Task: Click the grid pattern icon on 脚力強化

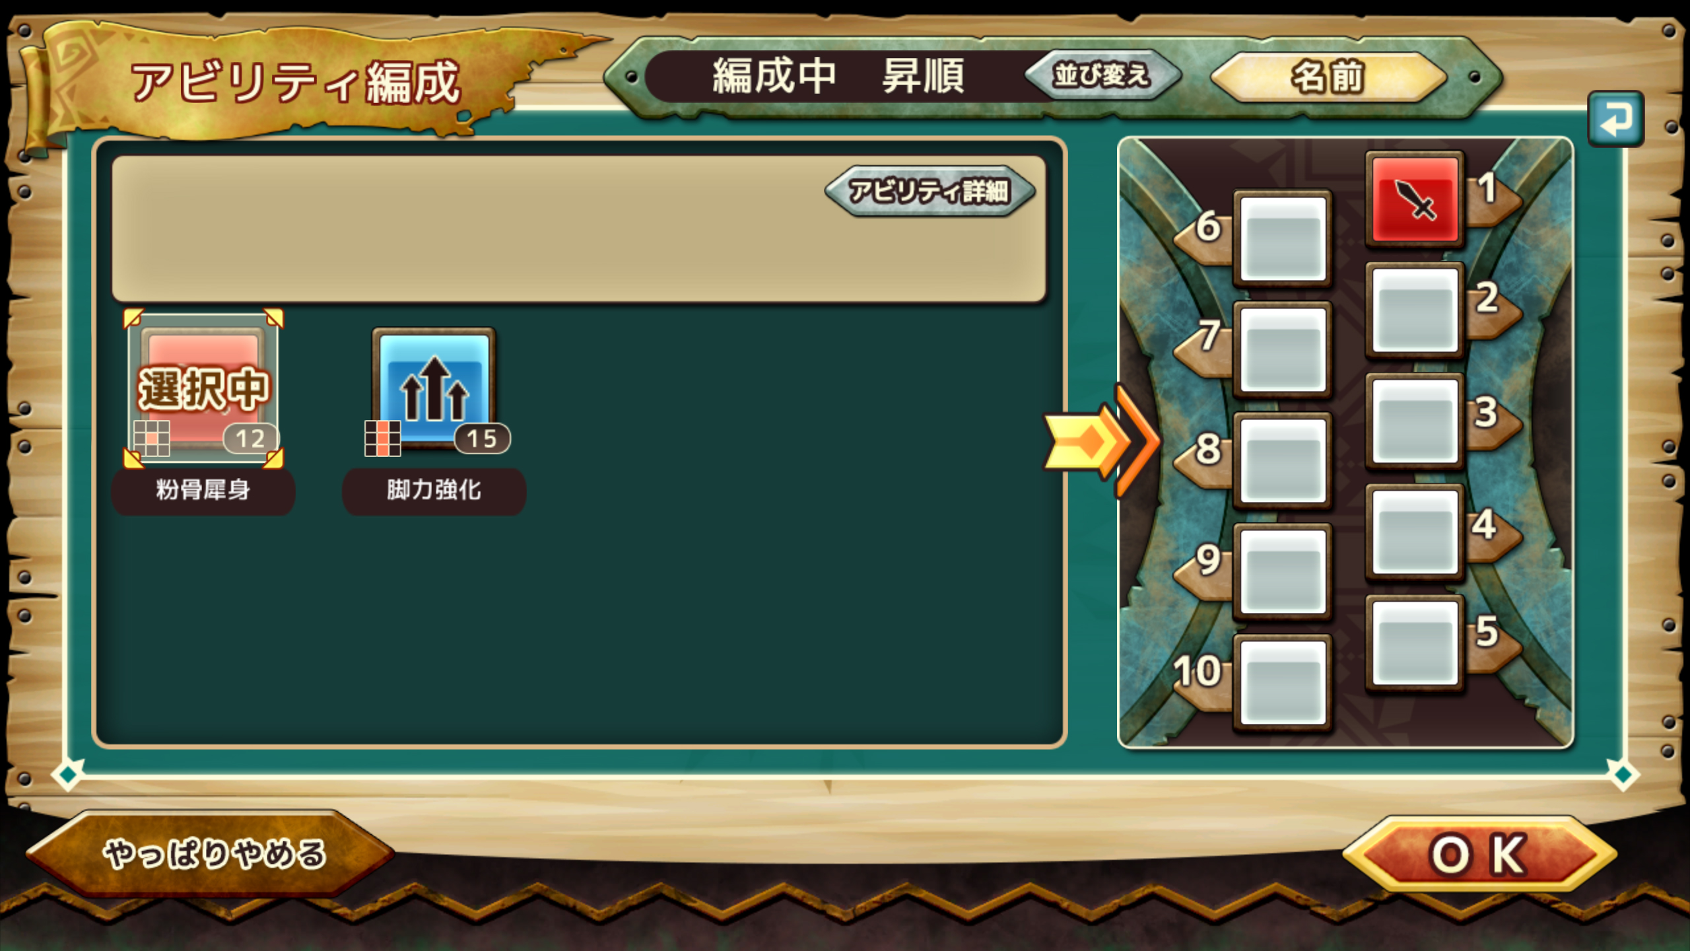Action: (x=383, y=439)
